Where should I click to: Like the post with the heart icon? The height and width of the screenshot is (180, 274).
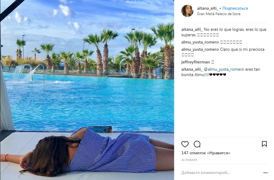click(x=185, y=144)
